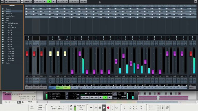
Task: Open the Configurations dropdown in mixer toolbar
Action: click(12, 2)
